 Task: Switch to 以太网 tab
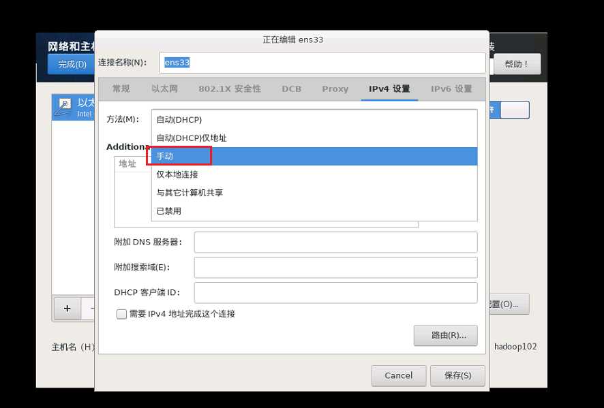pos(164,89)
